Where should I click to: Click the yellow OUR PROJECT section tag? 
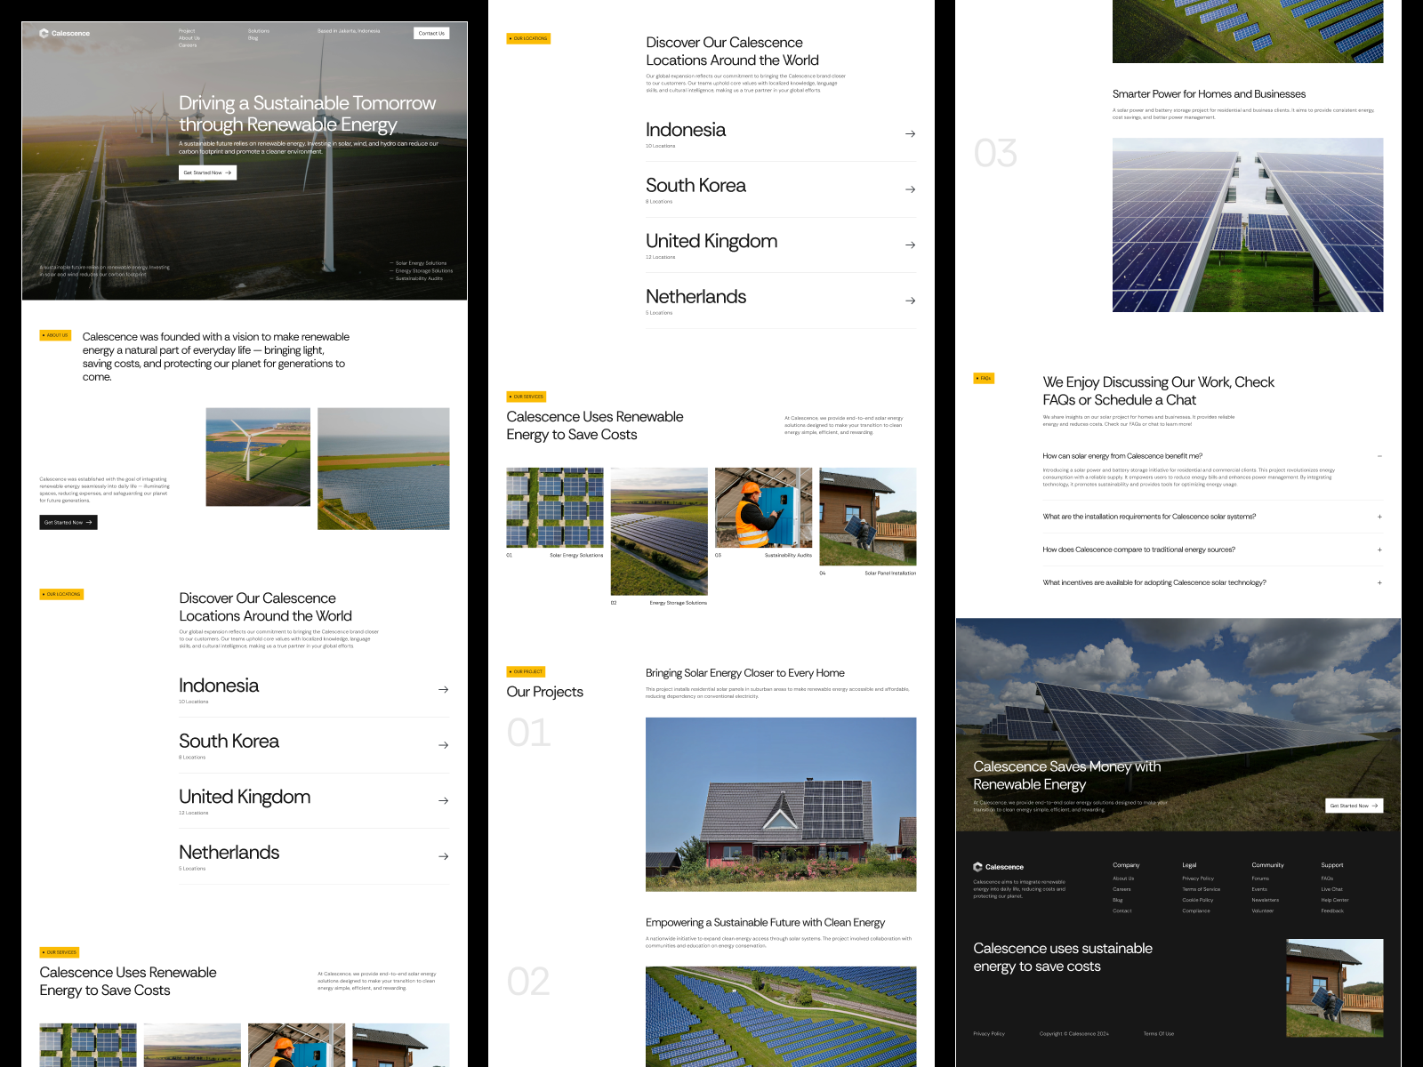526,672
